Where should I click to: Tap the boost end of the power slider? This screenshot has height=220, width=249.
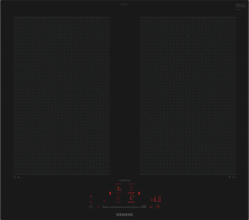(x=144, y=207)
